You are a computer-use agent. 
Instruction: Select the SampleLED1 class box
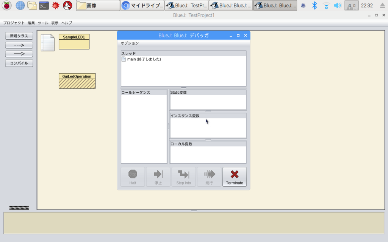point(74,42)
